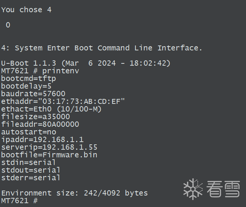Click the fileaddr=80A00000 line
Image resolution: width=246 pixels, height=207 pixels.
pyautogui.click(x=40, y=125)
